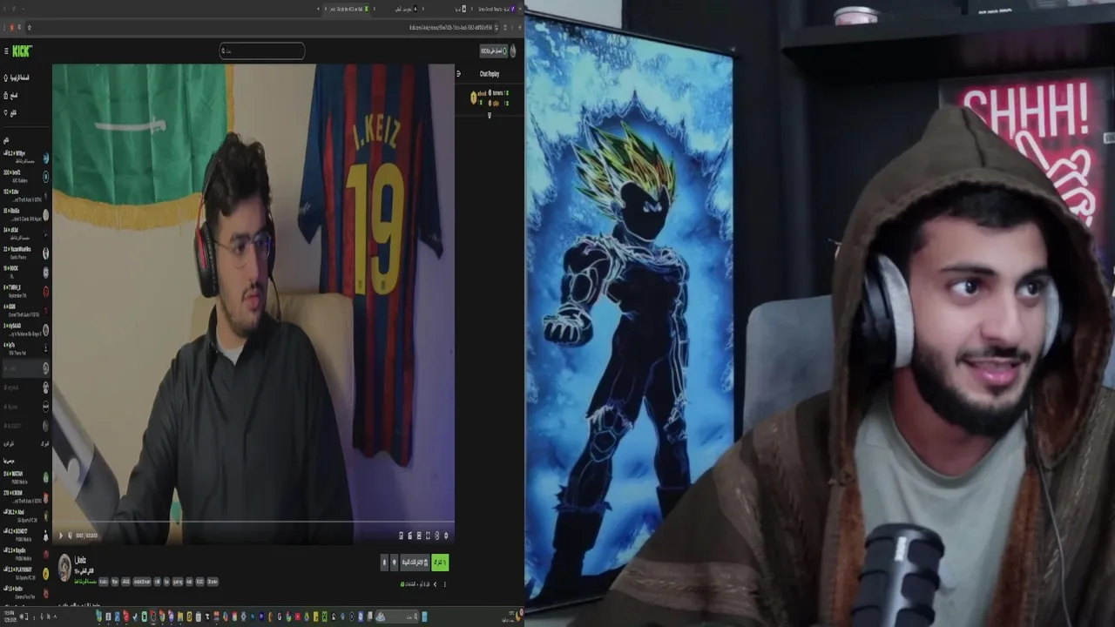Expand the chat leaderboard arrow

pos(489,115)
